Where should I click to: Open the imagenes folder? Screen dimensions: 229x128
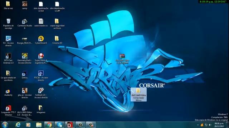(x=41, y=109)
